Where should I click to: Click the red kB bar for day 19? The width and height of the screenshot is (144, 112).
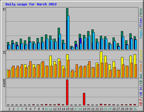[84, 99]
